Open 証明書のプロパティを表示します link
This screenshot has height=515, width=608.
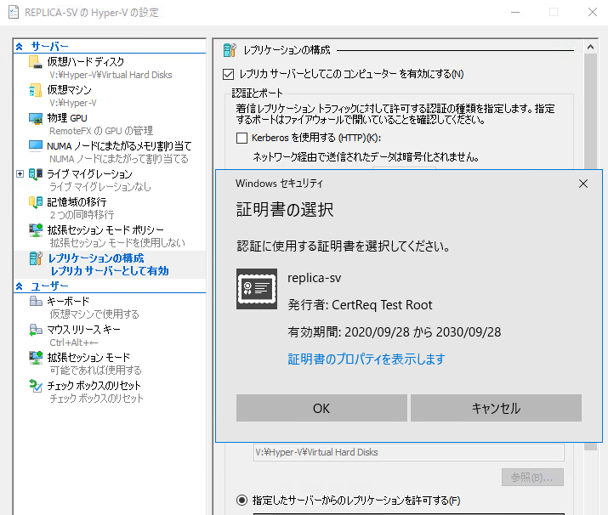[366, 359]
